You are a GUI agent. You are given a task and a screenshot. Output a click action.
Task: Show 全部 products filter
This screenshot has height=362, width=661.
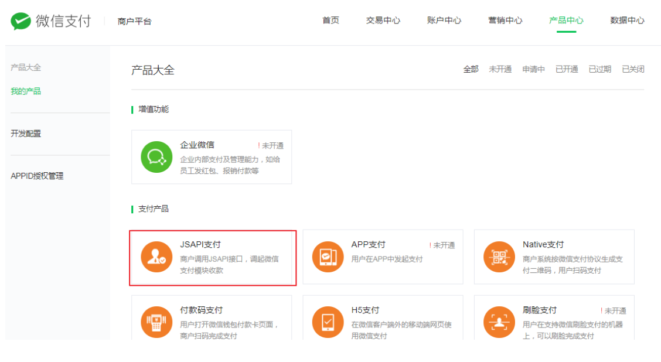pos(471,69)
